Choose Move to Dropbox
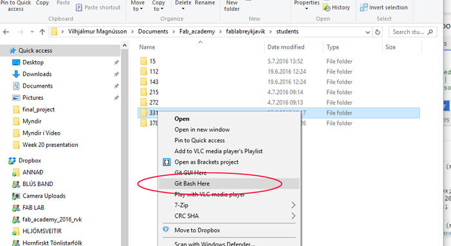 tap(197, 230)
